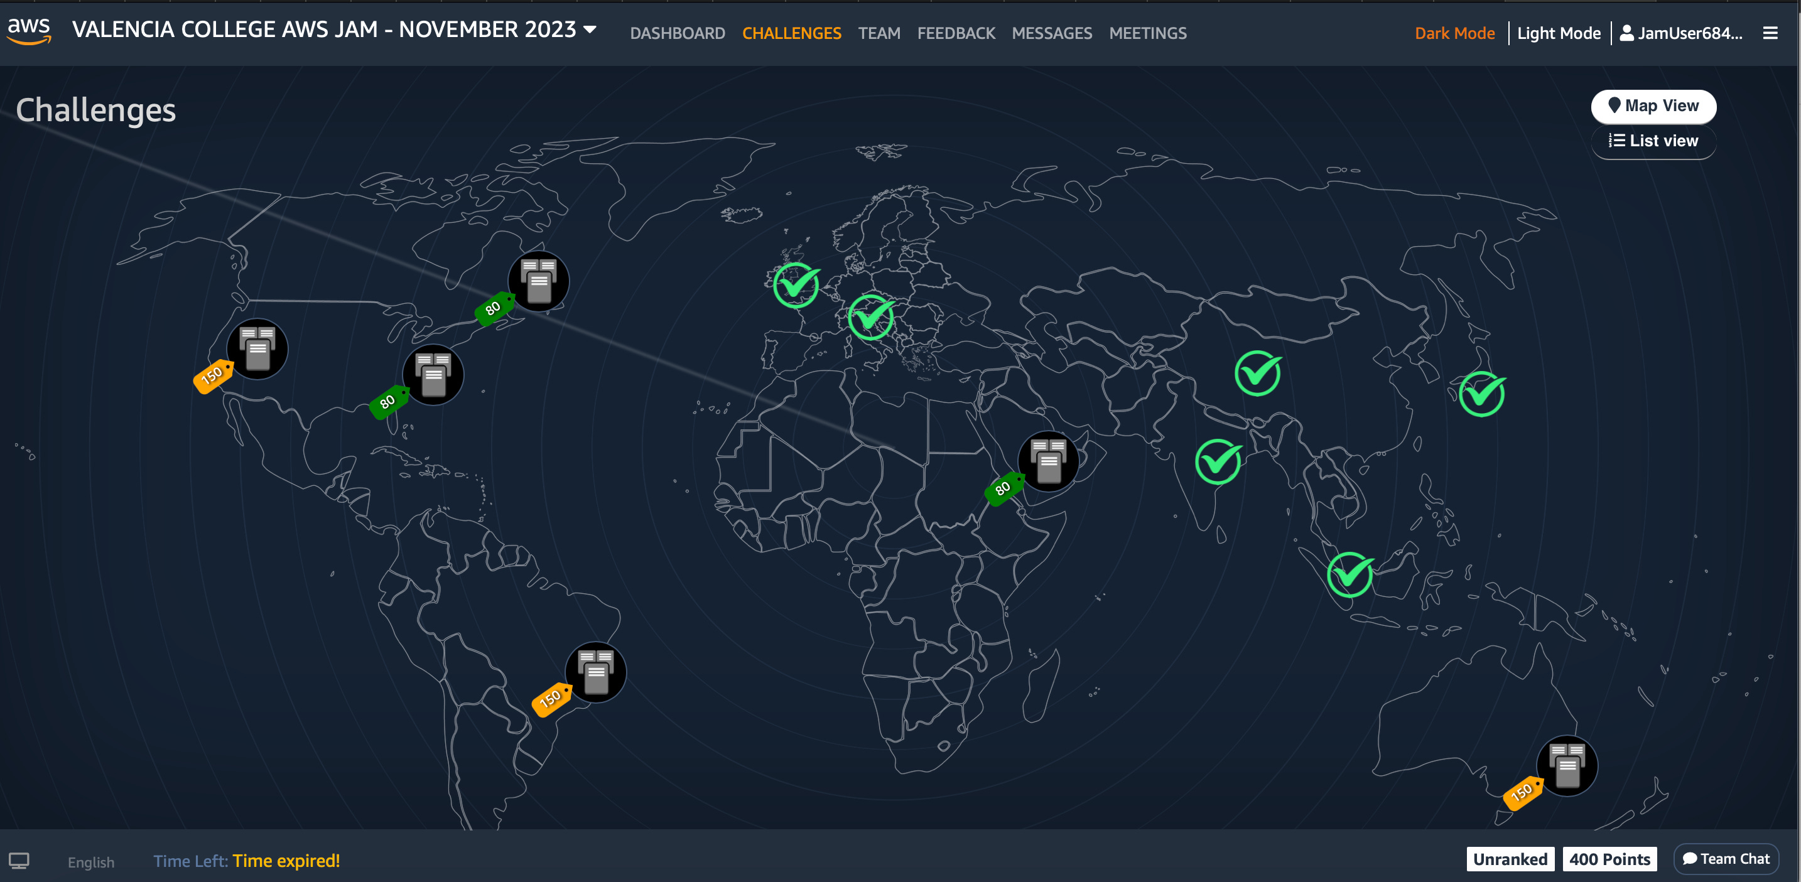Expand the Valencia College AWS Jam event dropdown
1801x882 pixels.
[334, 30]
